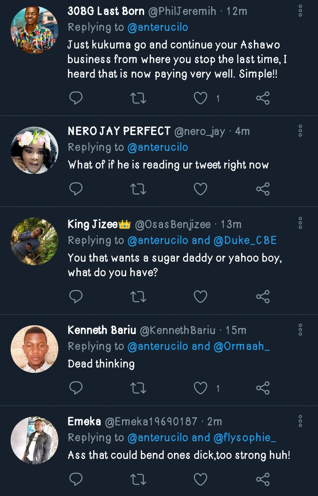Share Emeka's tweet
This screenshot has width=318, height=496.
[263, 479]
